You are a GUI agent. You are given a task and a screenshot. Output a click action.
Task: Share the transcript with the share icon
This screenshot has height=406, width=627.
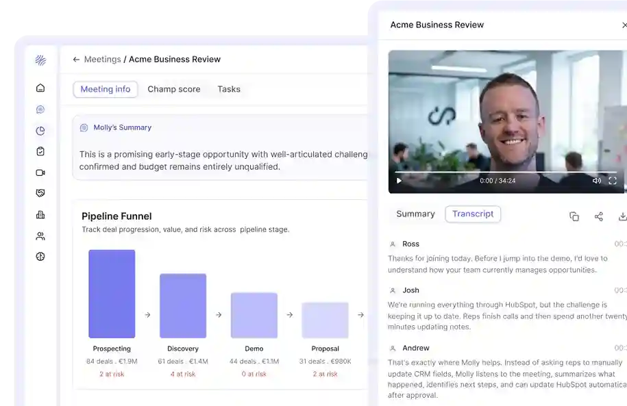(599, 216)
